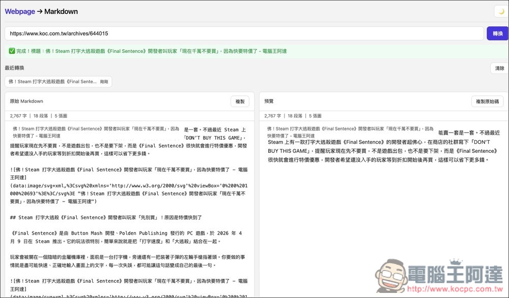Image resolution: width=509 pixels, height=298 pixels.
Task: Toggle dark mode with the moon icon
Action: tap(501, 11)
